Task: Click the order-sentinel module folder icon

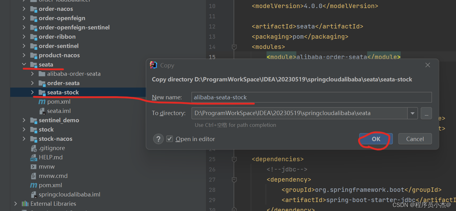Action: pos(34,46)
